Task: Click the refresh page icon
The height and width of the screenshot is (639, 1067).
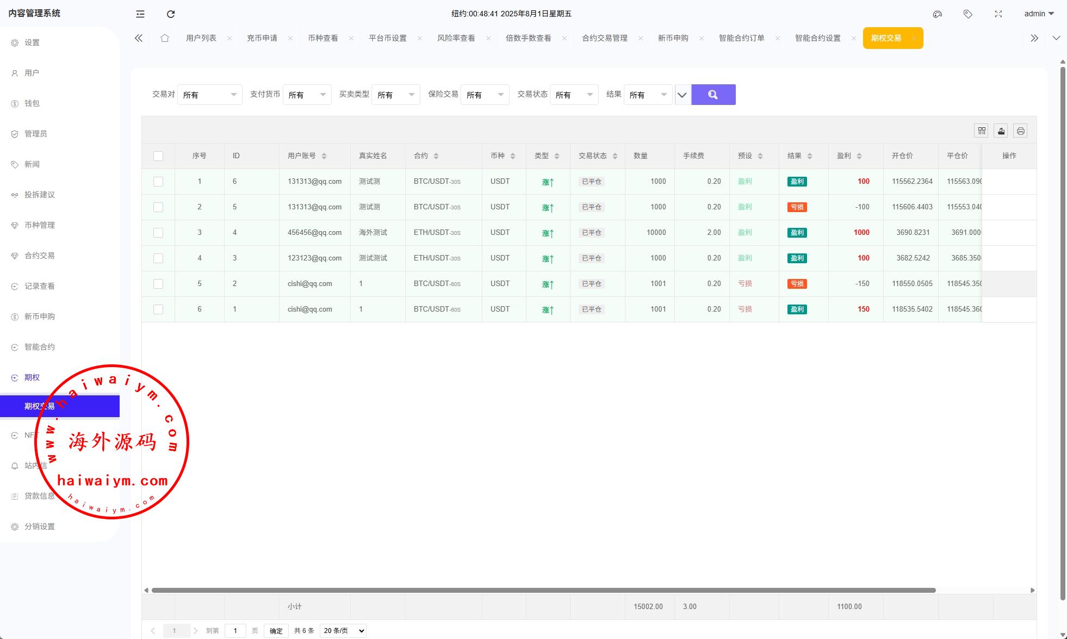Action: [x=171, y=14]
